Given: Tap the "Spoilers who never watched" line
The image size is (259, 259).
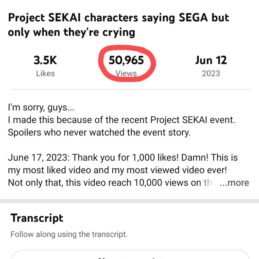Looking at the screenshot, I should tap(99, 132).
